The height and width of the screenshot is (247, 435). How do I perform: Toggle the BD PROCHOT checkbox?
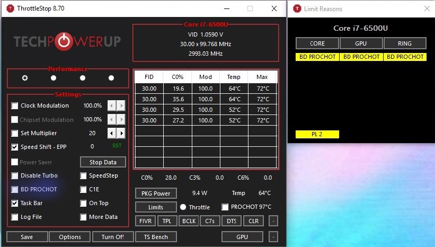click(14, 189)
